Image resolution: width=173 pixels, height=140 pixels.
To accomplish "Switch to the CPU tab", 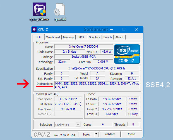I will coord(39,37).
